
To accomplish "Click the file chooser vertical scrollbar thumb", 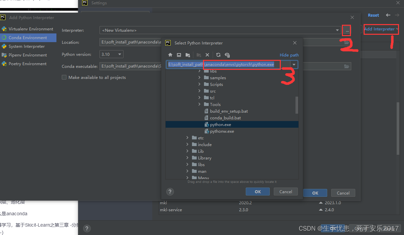I will [x=297, y=105].
